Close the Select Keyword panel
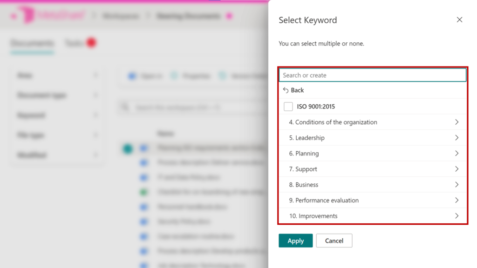477x268 pixels. [459, 20]
